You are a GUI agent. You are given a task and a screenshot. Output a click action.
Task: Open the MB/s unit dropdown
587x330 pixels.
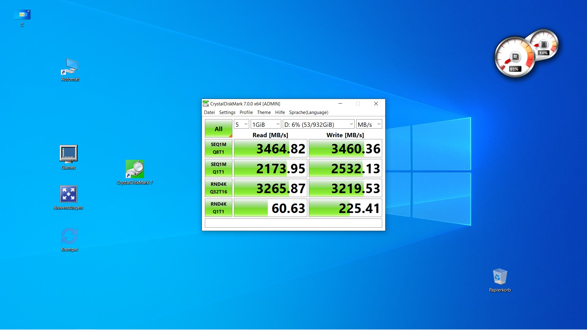pos(369,124)
